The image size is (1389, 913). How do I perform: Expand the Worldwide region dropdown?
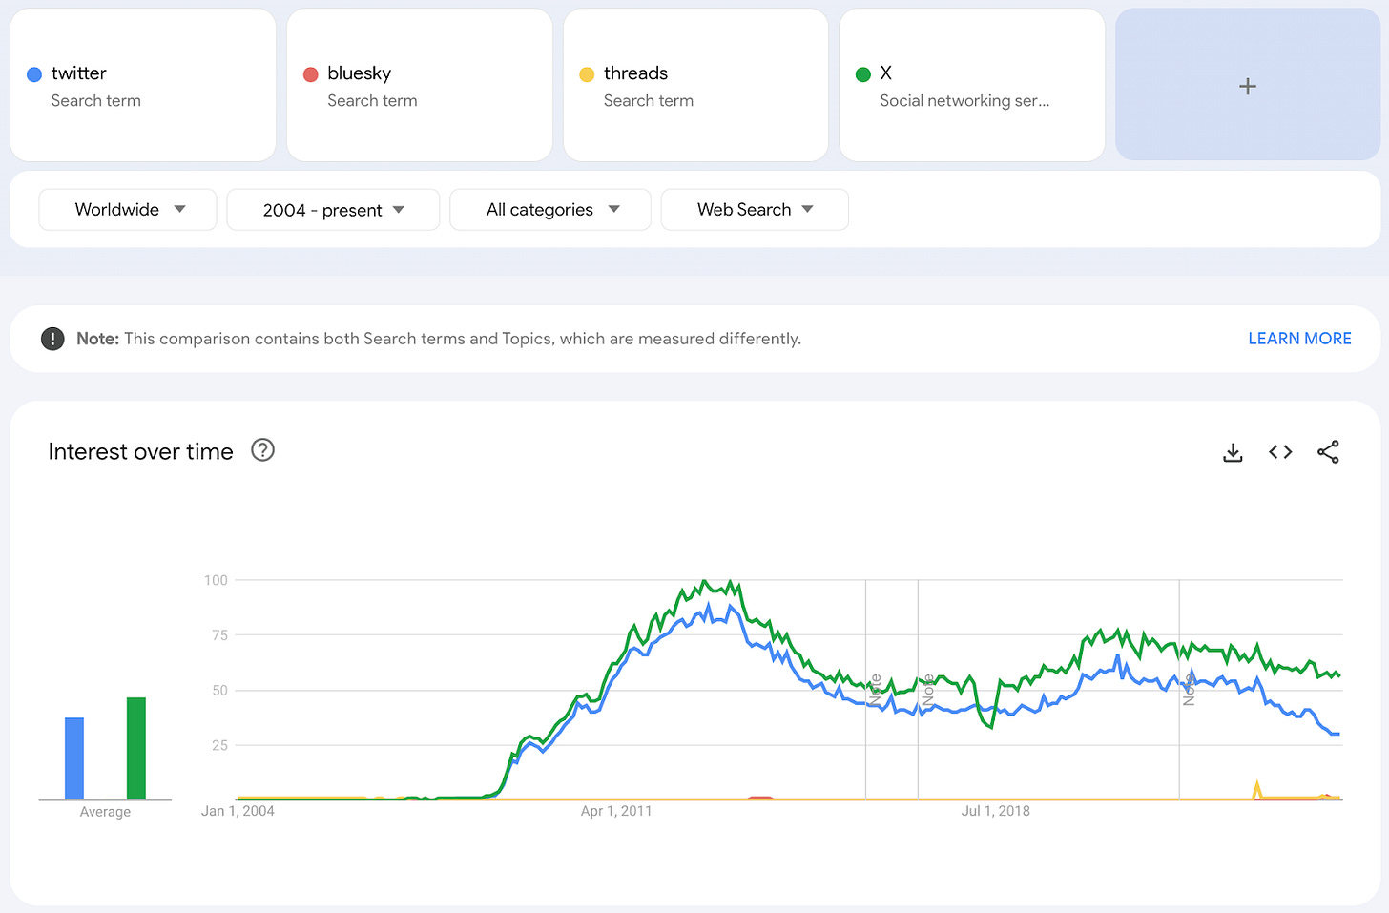pos(128,210)
